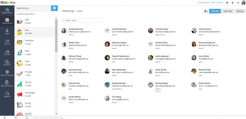
Task: Switch to the Groups sidebar tab
Action: click(x=7, y=52)
